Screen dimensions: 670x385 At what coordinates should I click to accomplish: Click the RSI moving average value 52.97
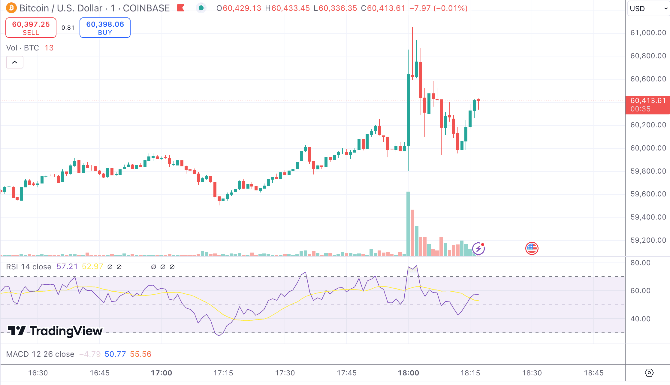[92, 267]
